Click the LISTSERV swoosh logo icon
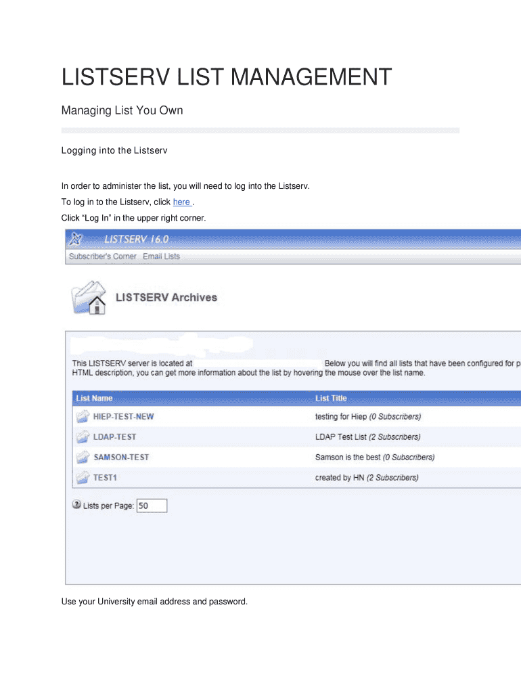Viewport: 521px width, 693px height. click(x=76, y=239)
